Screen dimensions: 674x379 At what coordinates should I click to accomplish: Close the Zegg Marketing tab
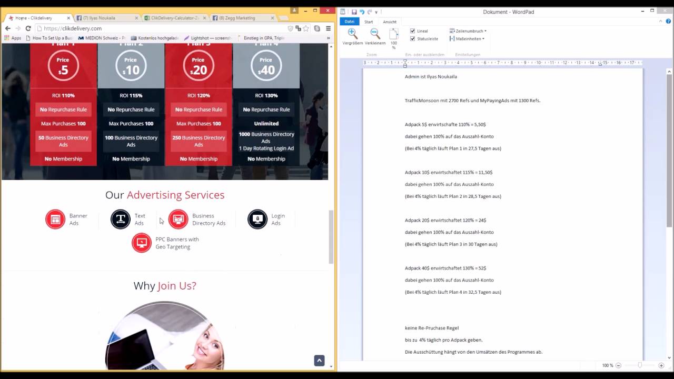[273, 18]
